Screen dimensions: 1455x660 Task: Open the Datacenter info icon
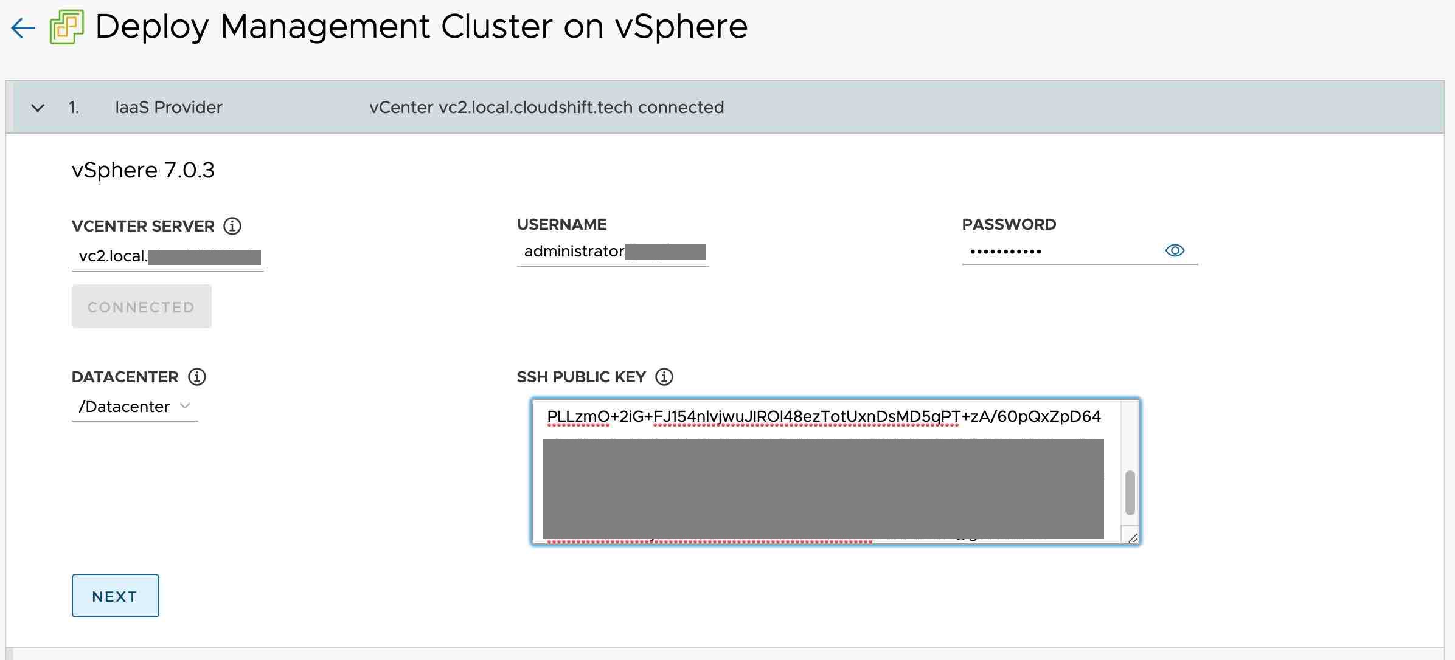[x=196, y=377]
